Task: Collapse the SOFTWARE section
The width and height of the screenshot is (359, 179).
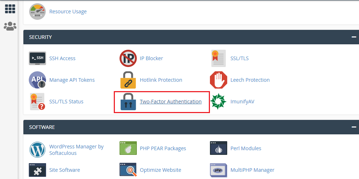Action: pos(354,127)
